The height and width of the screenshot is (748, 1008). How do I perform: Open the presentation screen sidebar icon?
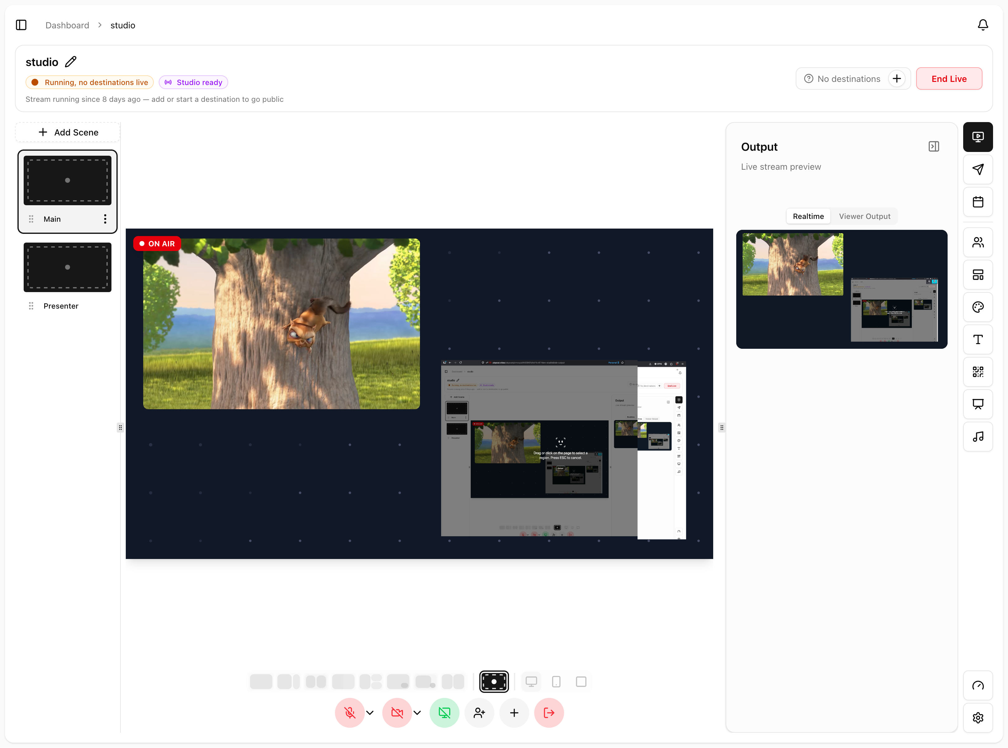click(978, 404)
